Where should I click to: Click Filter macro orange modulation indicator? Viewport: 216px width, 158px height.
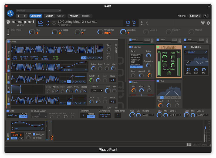[x=37, y=33]
